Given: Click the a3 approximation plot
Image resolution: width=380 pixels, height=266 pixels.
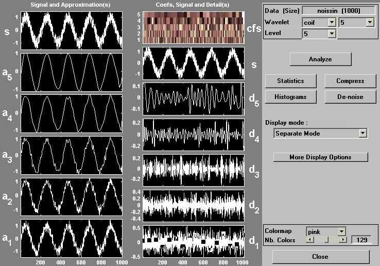Looking at the screenshot, I should pyautogui.click(x=72, y=155).
